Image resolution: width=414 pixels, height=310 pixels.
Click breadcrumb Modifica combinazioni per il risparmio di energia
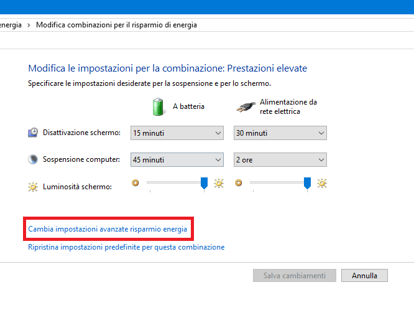pyautogui.click(x=116, y=25)
